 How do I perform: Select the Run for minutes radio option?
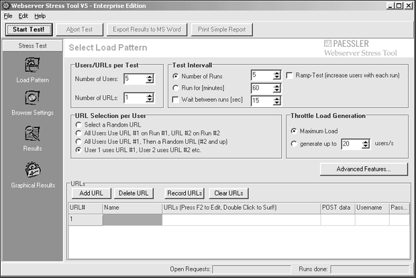(x=175, y=88)
